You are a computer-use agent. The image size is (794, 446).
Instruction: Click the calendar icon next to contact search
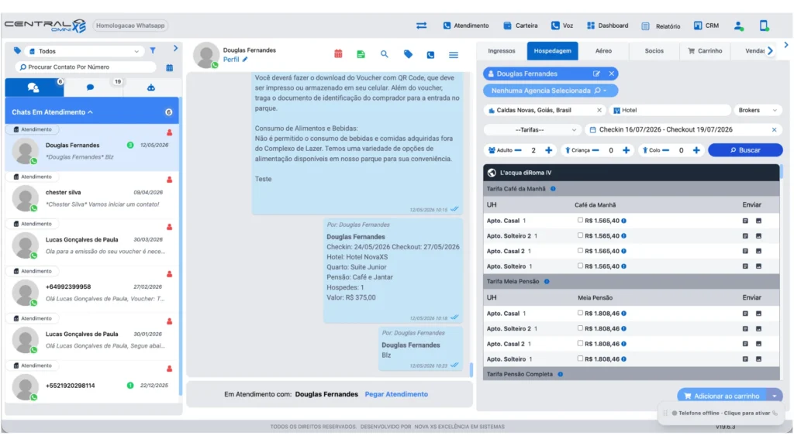169,67
